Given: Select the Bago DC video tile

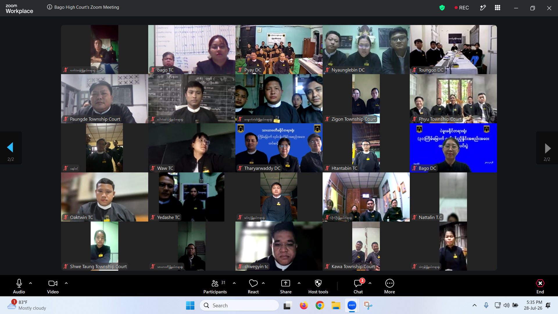Looking at the screenshot, I should [453, 148].
